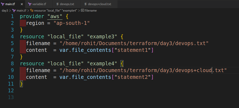Screen dimensions: 239x108
Task: Click var.file_contents on line 6
Action: click(x=85, y=50)
